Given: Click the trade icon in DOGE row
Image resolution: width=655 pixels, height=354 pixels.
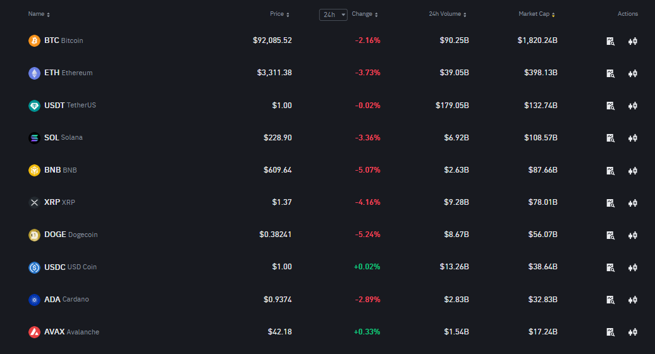Looking at the screenshot, I should [x=632, y=235].
